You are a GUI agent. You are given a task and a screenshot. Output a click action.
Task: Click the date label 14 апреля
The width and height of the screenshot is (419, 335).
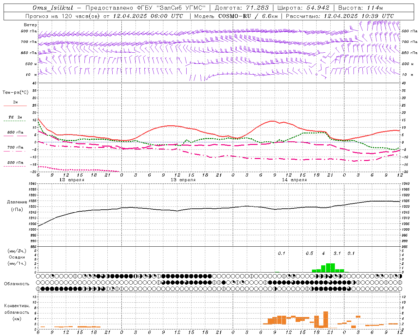point(294,180)
